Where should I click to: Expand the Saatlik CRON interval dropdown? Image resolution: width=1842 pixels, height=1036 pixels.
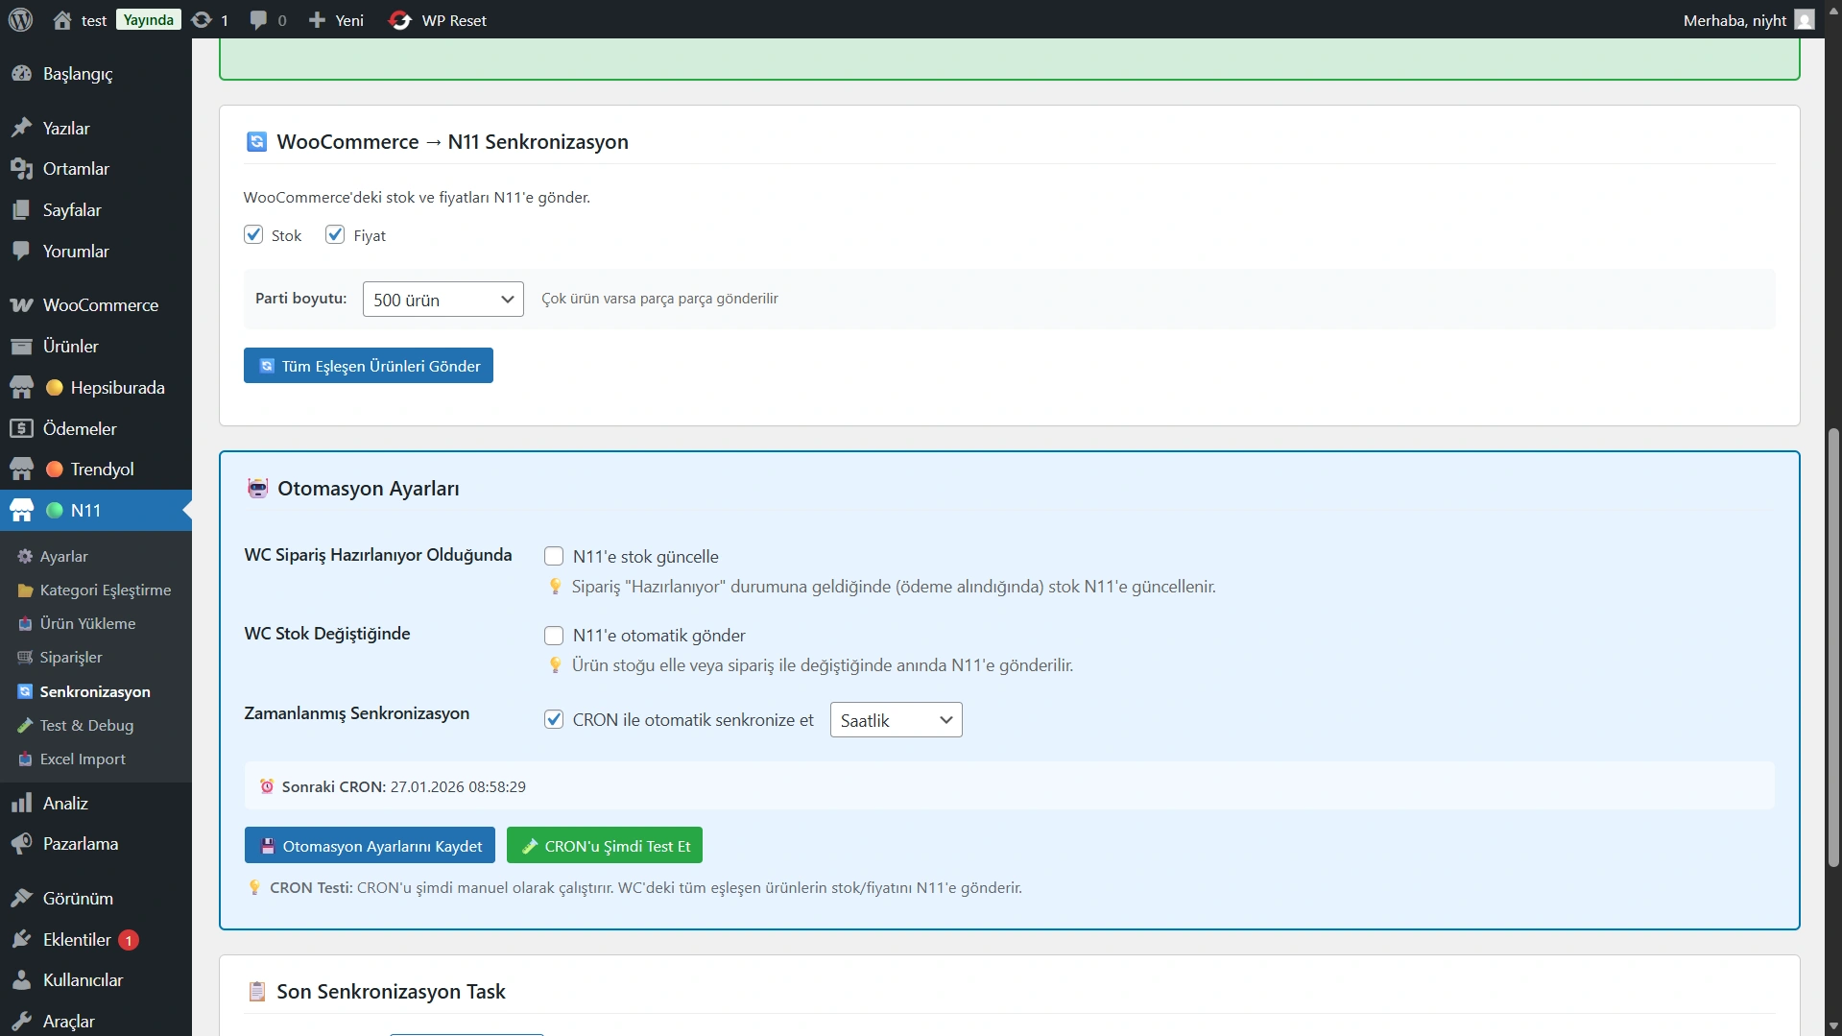tap(896, 720)
